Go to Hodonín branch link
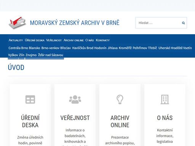This screenshot has height=146, width=195. 100,48
